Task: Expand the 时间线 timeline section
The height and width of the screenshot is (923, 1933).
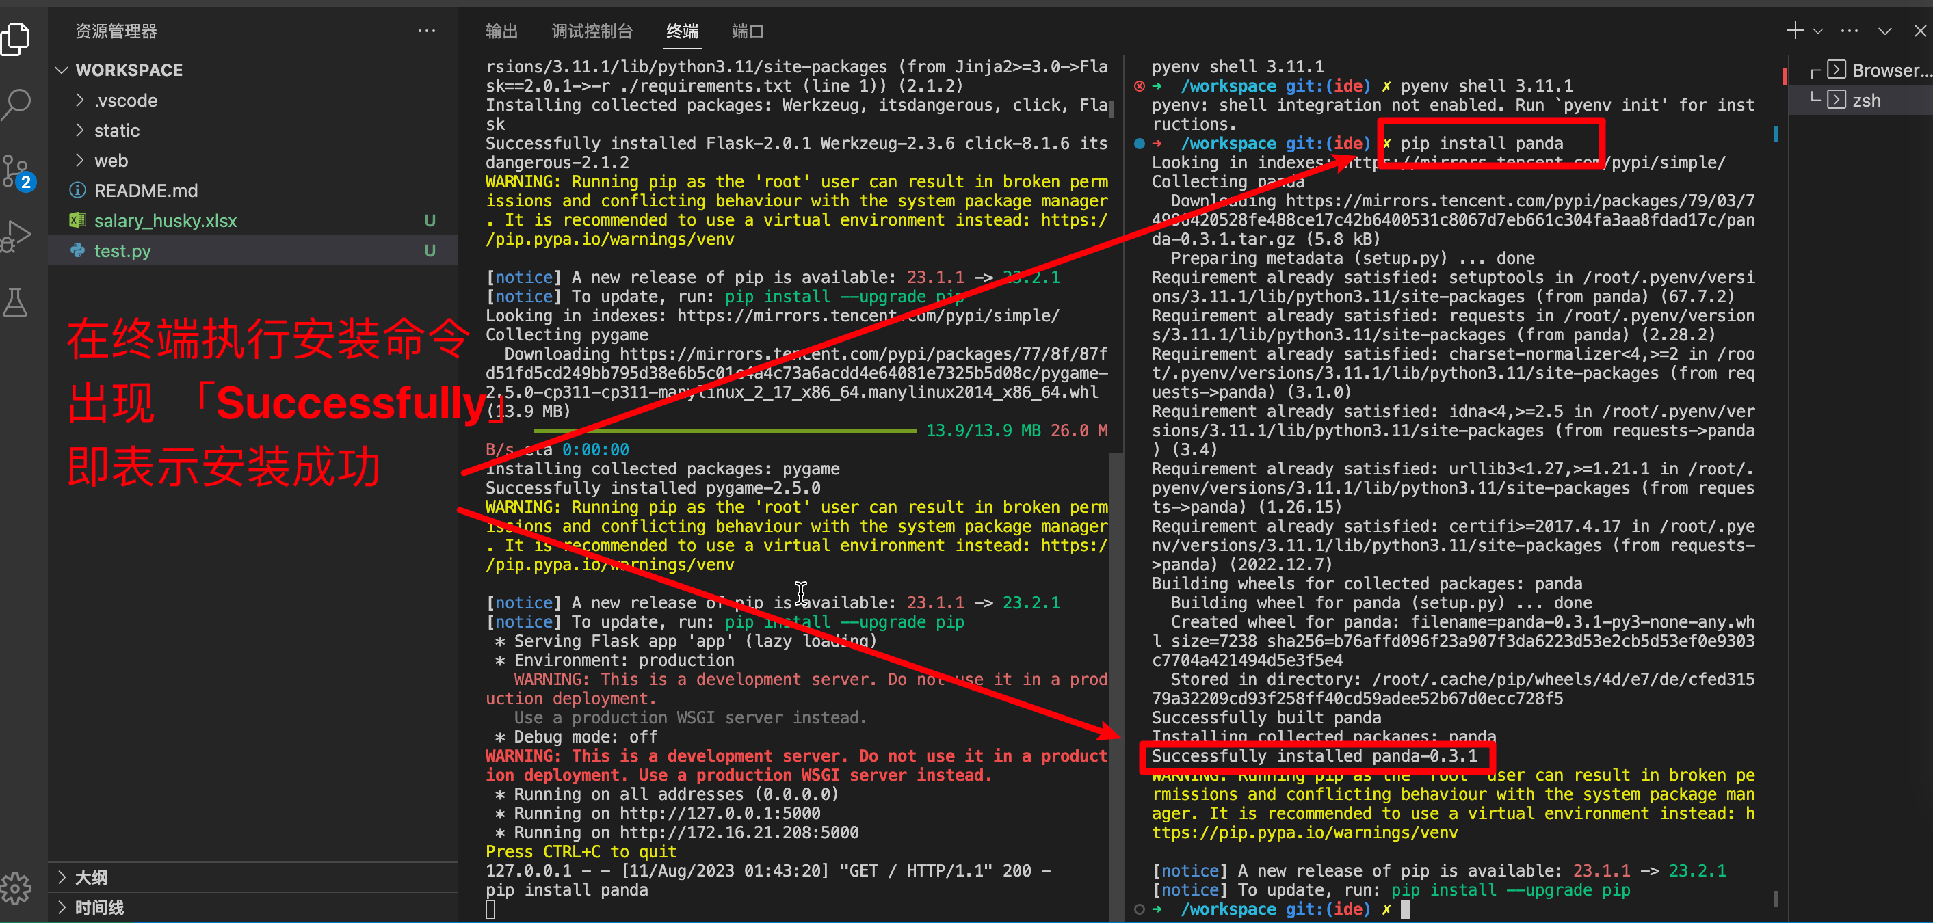Action: pos(98,907)
